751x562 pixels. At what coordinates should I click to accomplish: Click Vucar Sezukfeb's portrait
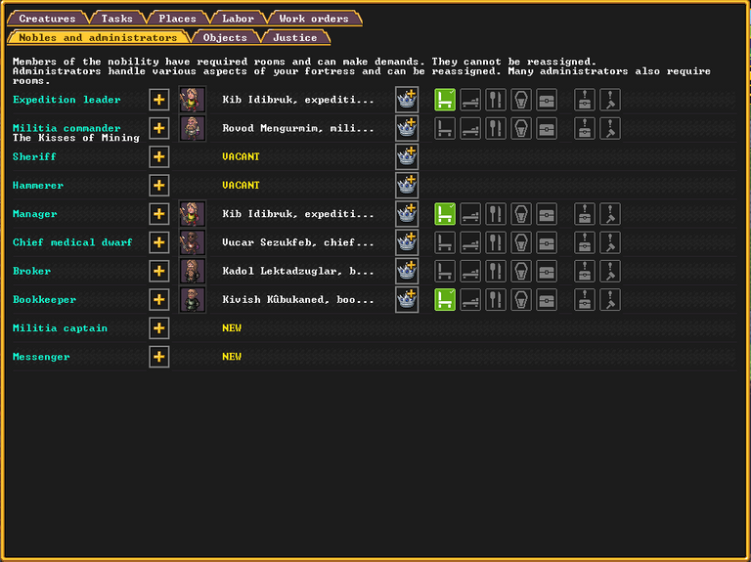click(192, 242)
